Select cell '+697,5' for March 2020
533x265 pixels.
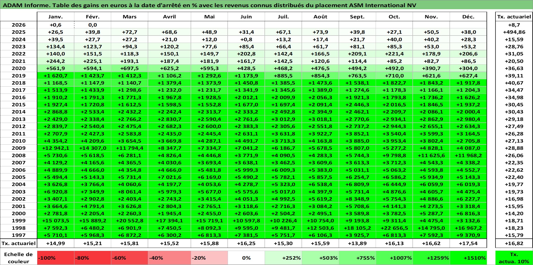click(130, 68)
